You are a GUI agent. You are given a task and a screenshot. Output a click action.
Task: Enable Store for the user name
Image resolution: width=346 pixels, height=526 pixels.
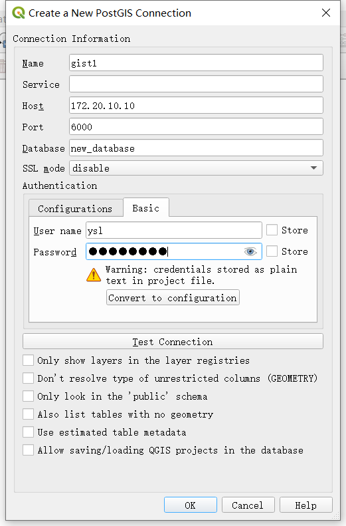click(x=272, y=230)
